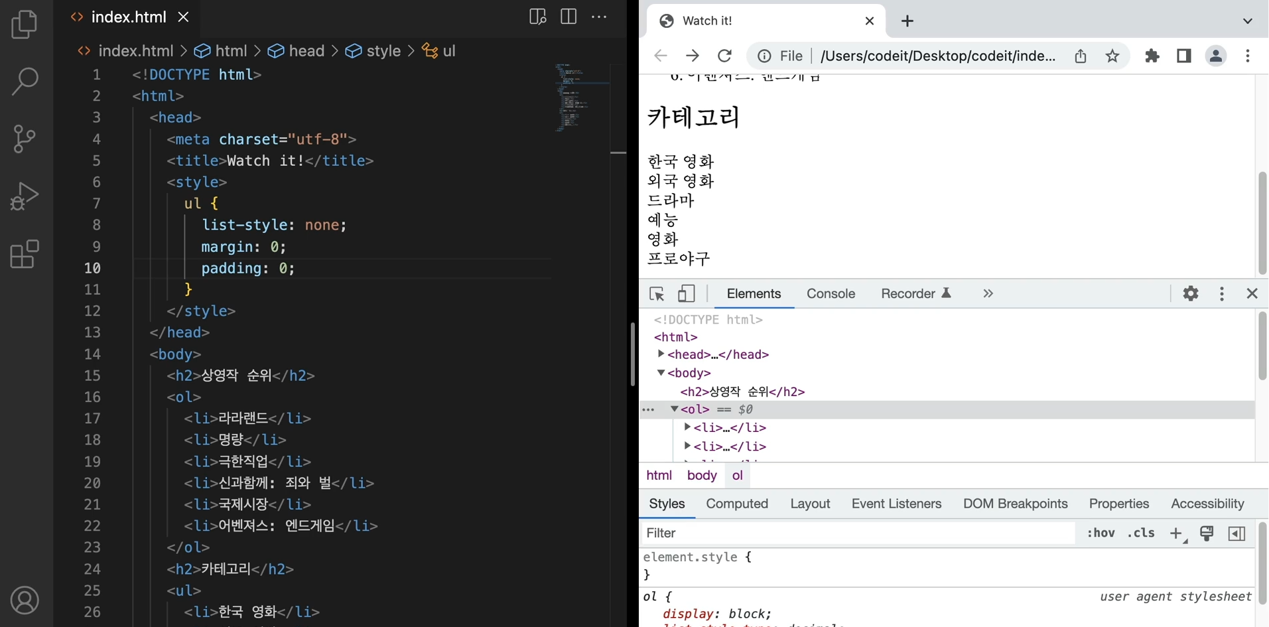The height and width of the screenshot is (627, 1269).
Task: Open DevTools Settings gear
Action: [x=1191, y=293]
